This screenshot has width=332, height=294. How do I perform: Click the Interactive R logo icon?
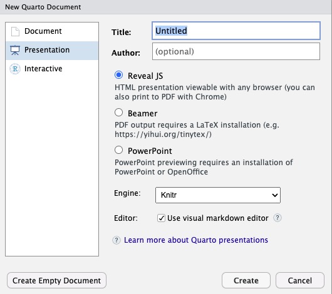pos(15,69)
